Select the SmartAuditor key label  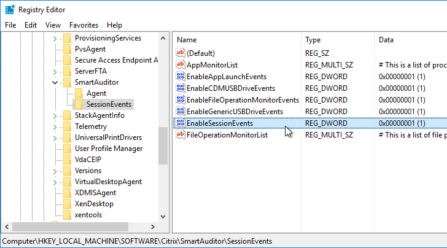[96, 82]
